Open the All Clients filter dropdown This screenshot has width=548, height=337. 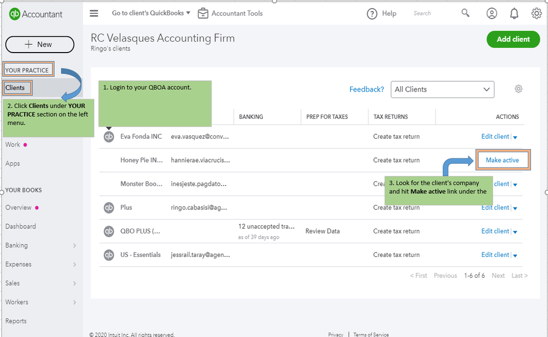442,89
